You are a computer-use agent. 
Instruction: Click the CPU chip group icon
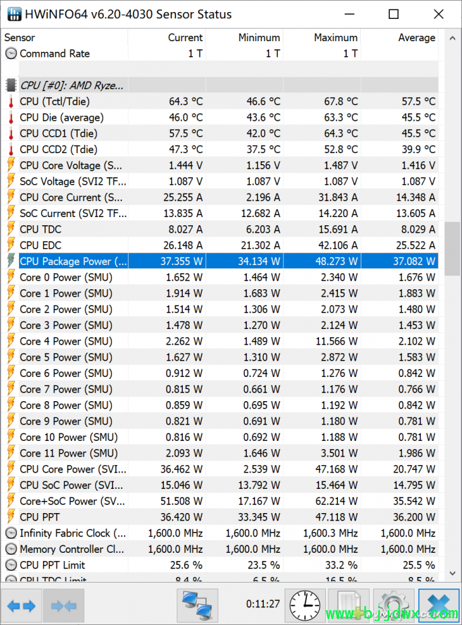click(11, 86)
